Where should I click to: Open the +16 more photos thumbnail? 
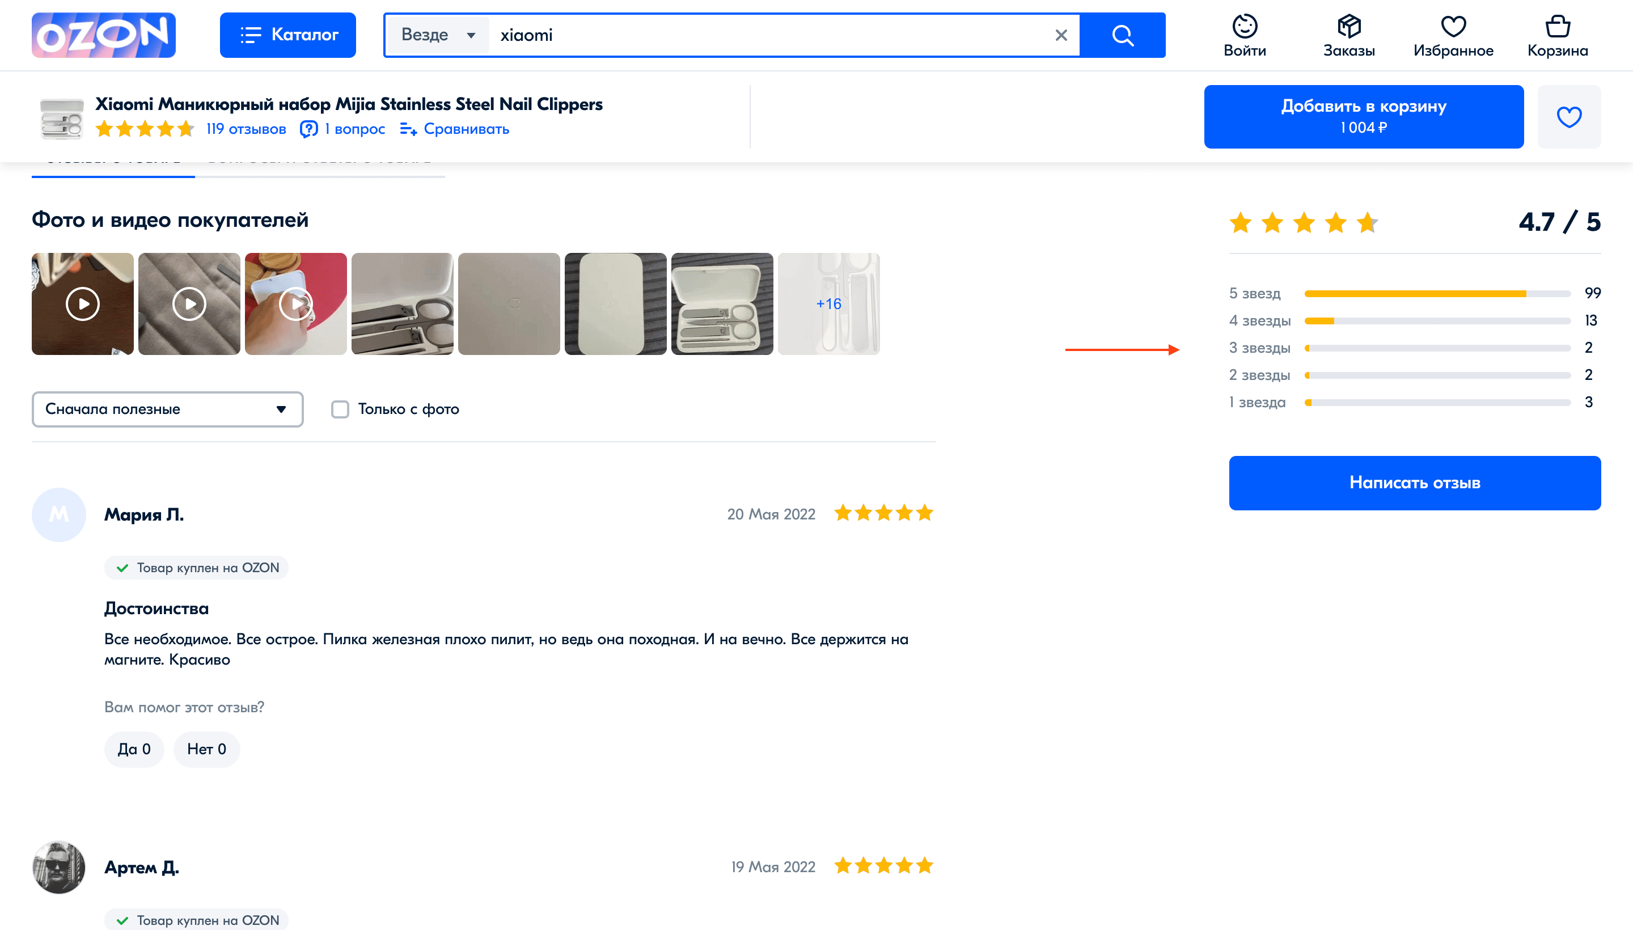click(828, 304)
